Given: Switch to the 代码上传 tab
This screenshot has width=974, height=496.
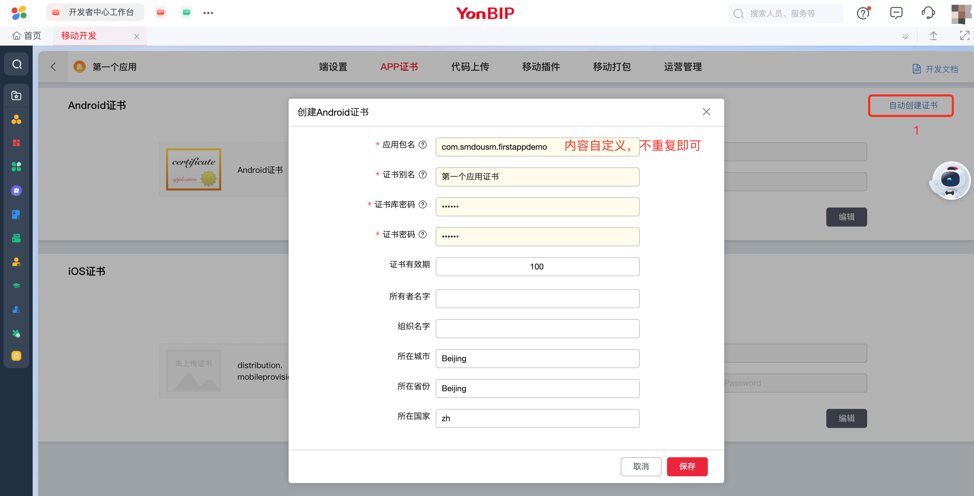Looking at the screenshot, I should click(x=470, y=67).
